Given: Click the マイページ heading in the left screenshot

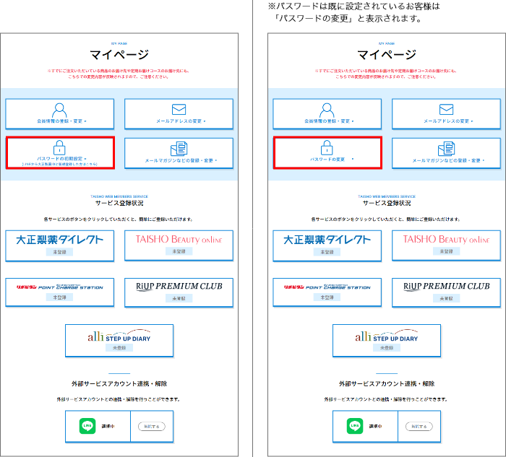Looking at the screenshot, I should coord(119,54).
